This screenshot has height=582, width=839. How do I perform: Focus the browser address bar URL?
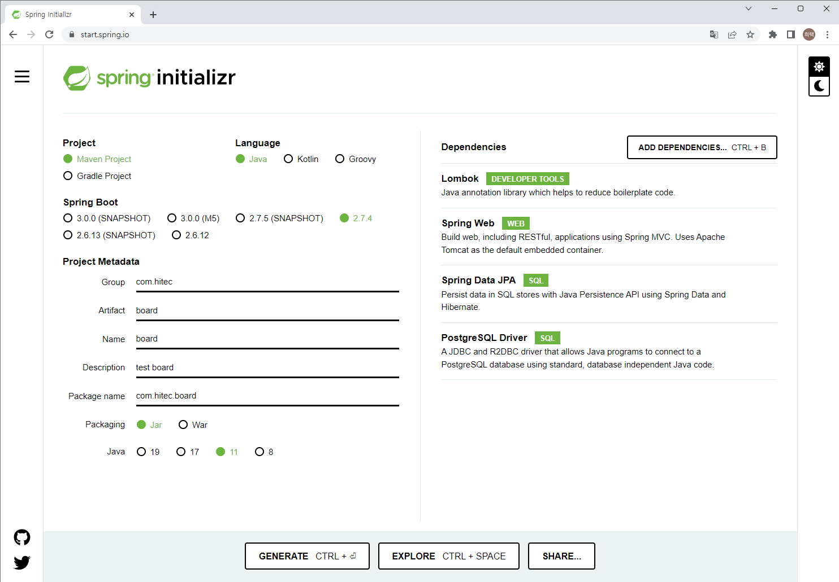tap(105, 34)
